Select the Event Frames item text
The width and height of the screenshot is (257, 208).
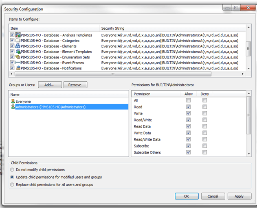point(52,63)
